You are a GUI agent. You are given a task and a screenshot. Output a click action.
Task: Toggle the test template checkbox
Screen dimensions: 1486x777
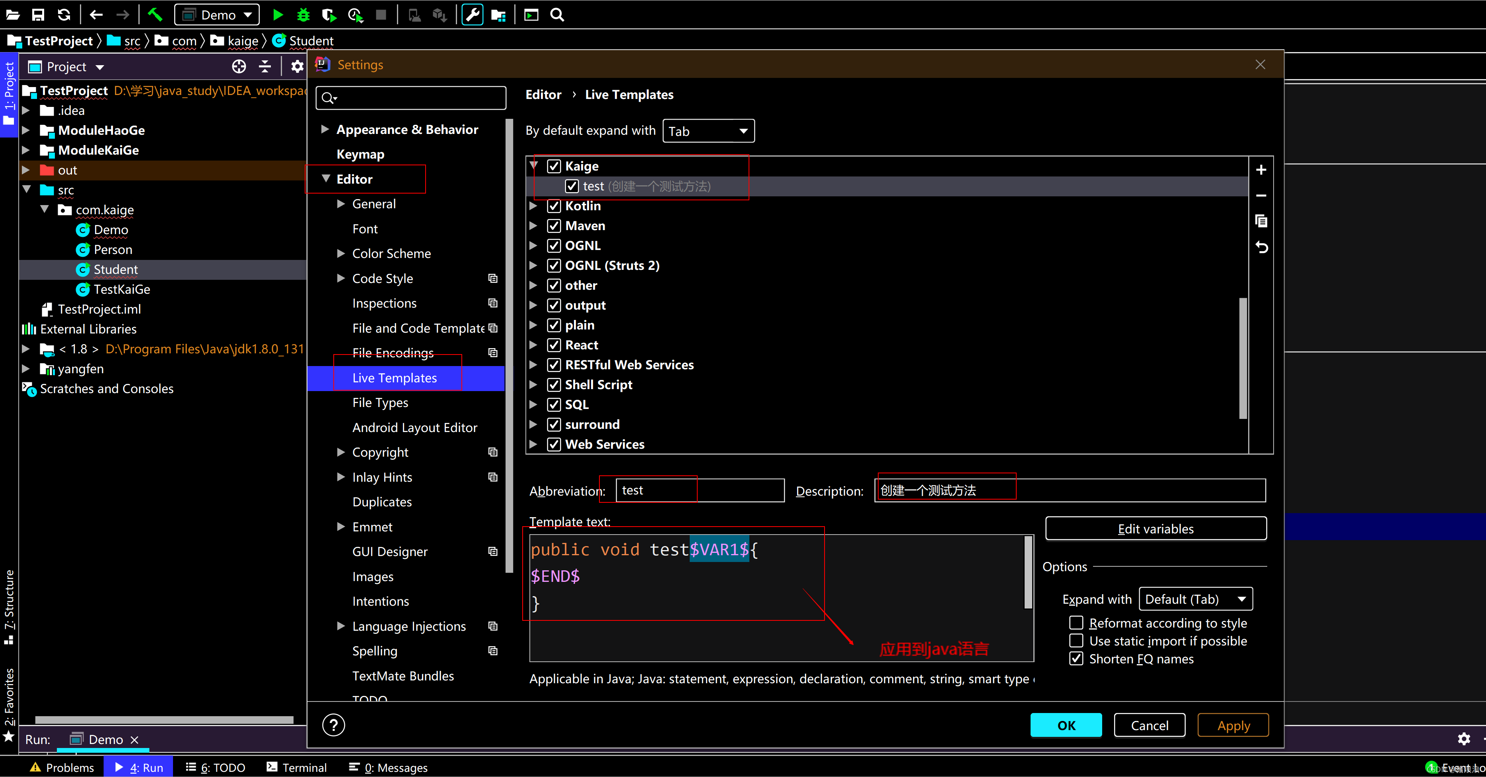click(x=571, y=186)
